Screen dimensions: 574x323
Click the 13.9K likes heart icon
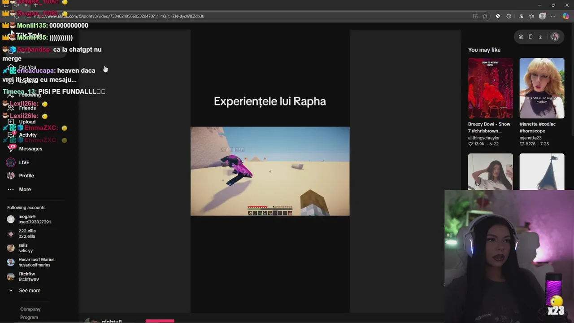[470, 144]
